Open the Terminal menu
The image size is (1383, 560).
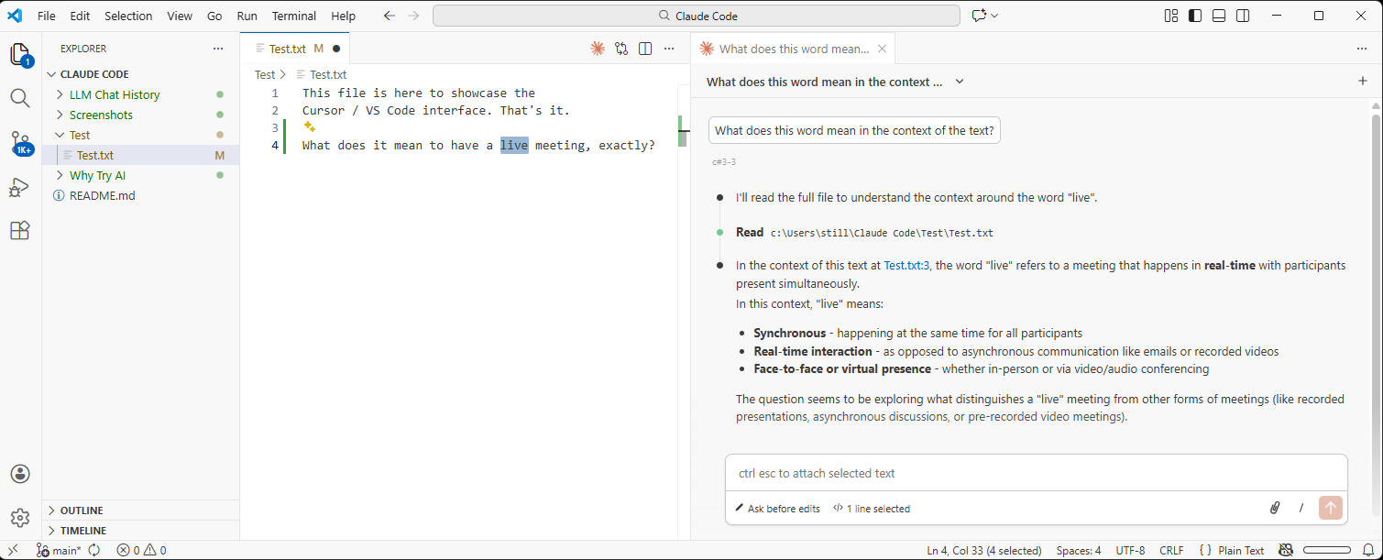[293, 16]
